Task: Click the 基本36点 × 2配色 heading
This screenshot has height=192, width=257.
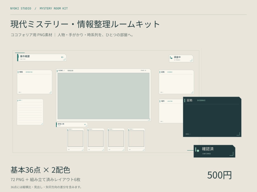Action: click(x=40, y=170)
